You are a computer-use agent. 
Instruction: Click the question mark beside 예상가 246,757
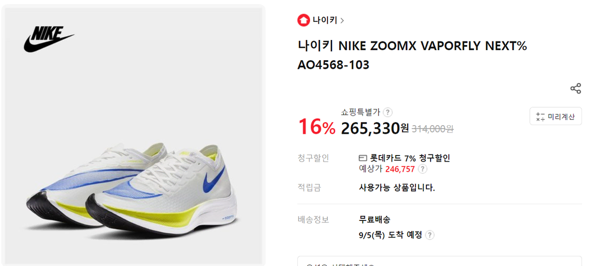click(x=422, y=169)
